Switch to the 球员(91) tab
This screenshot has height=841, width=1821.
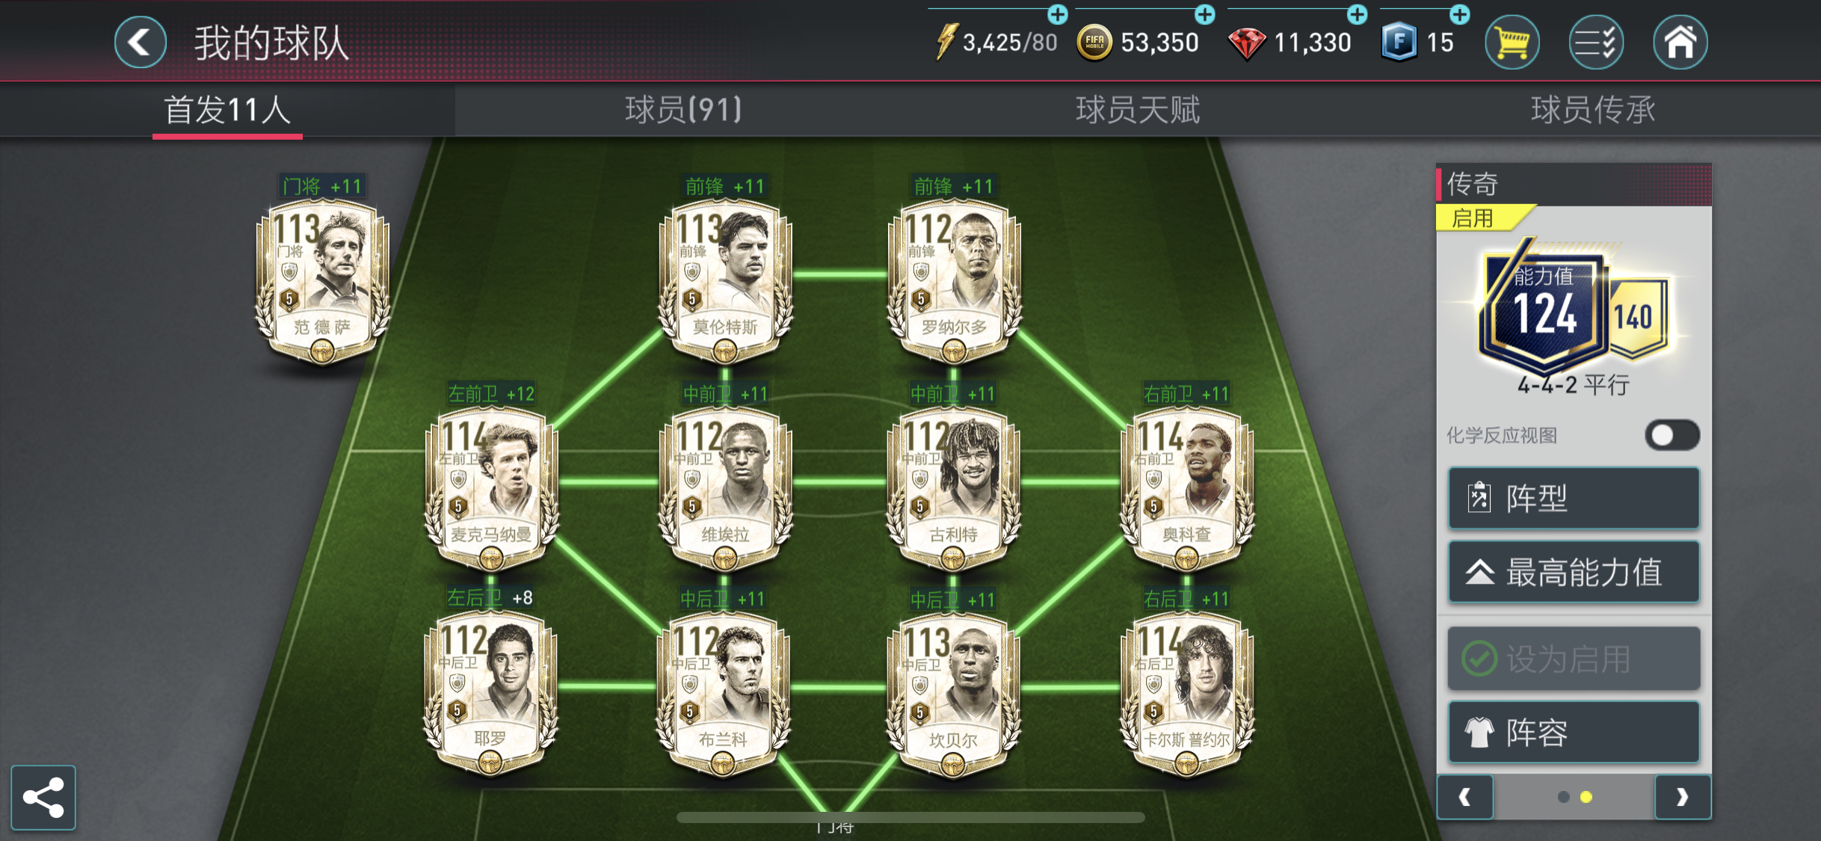(683, 110)
